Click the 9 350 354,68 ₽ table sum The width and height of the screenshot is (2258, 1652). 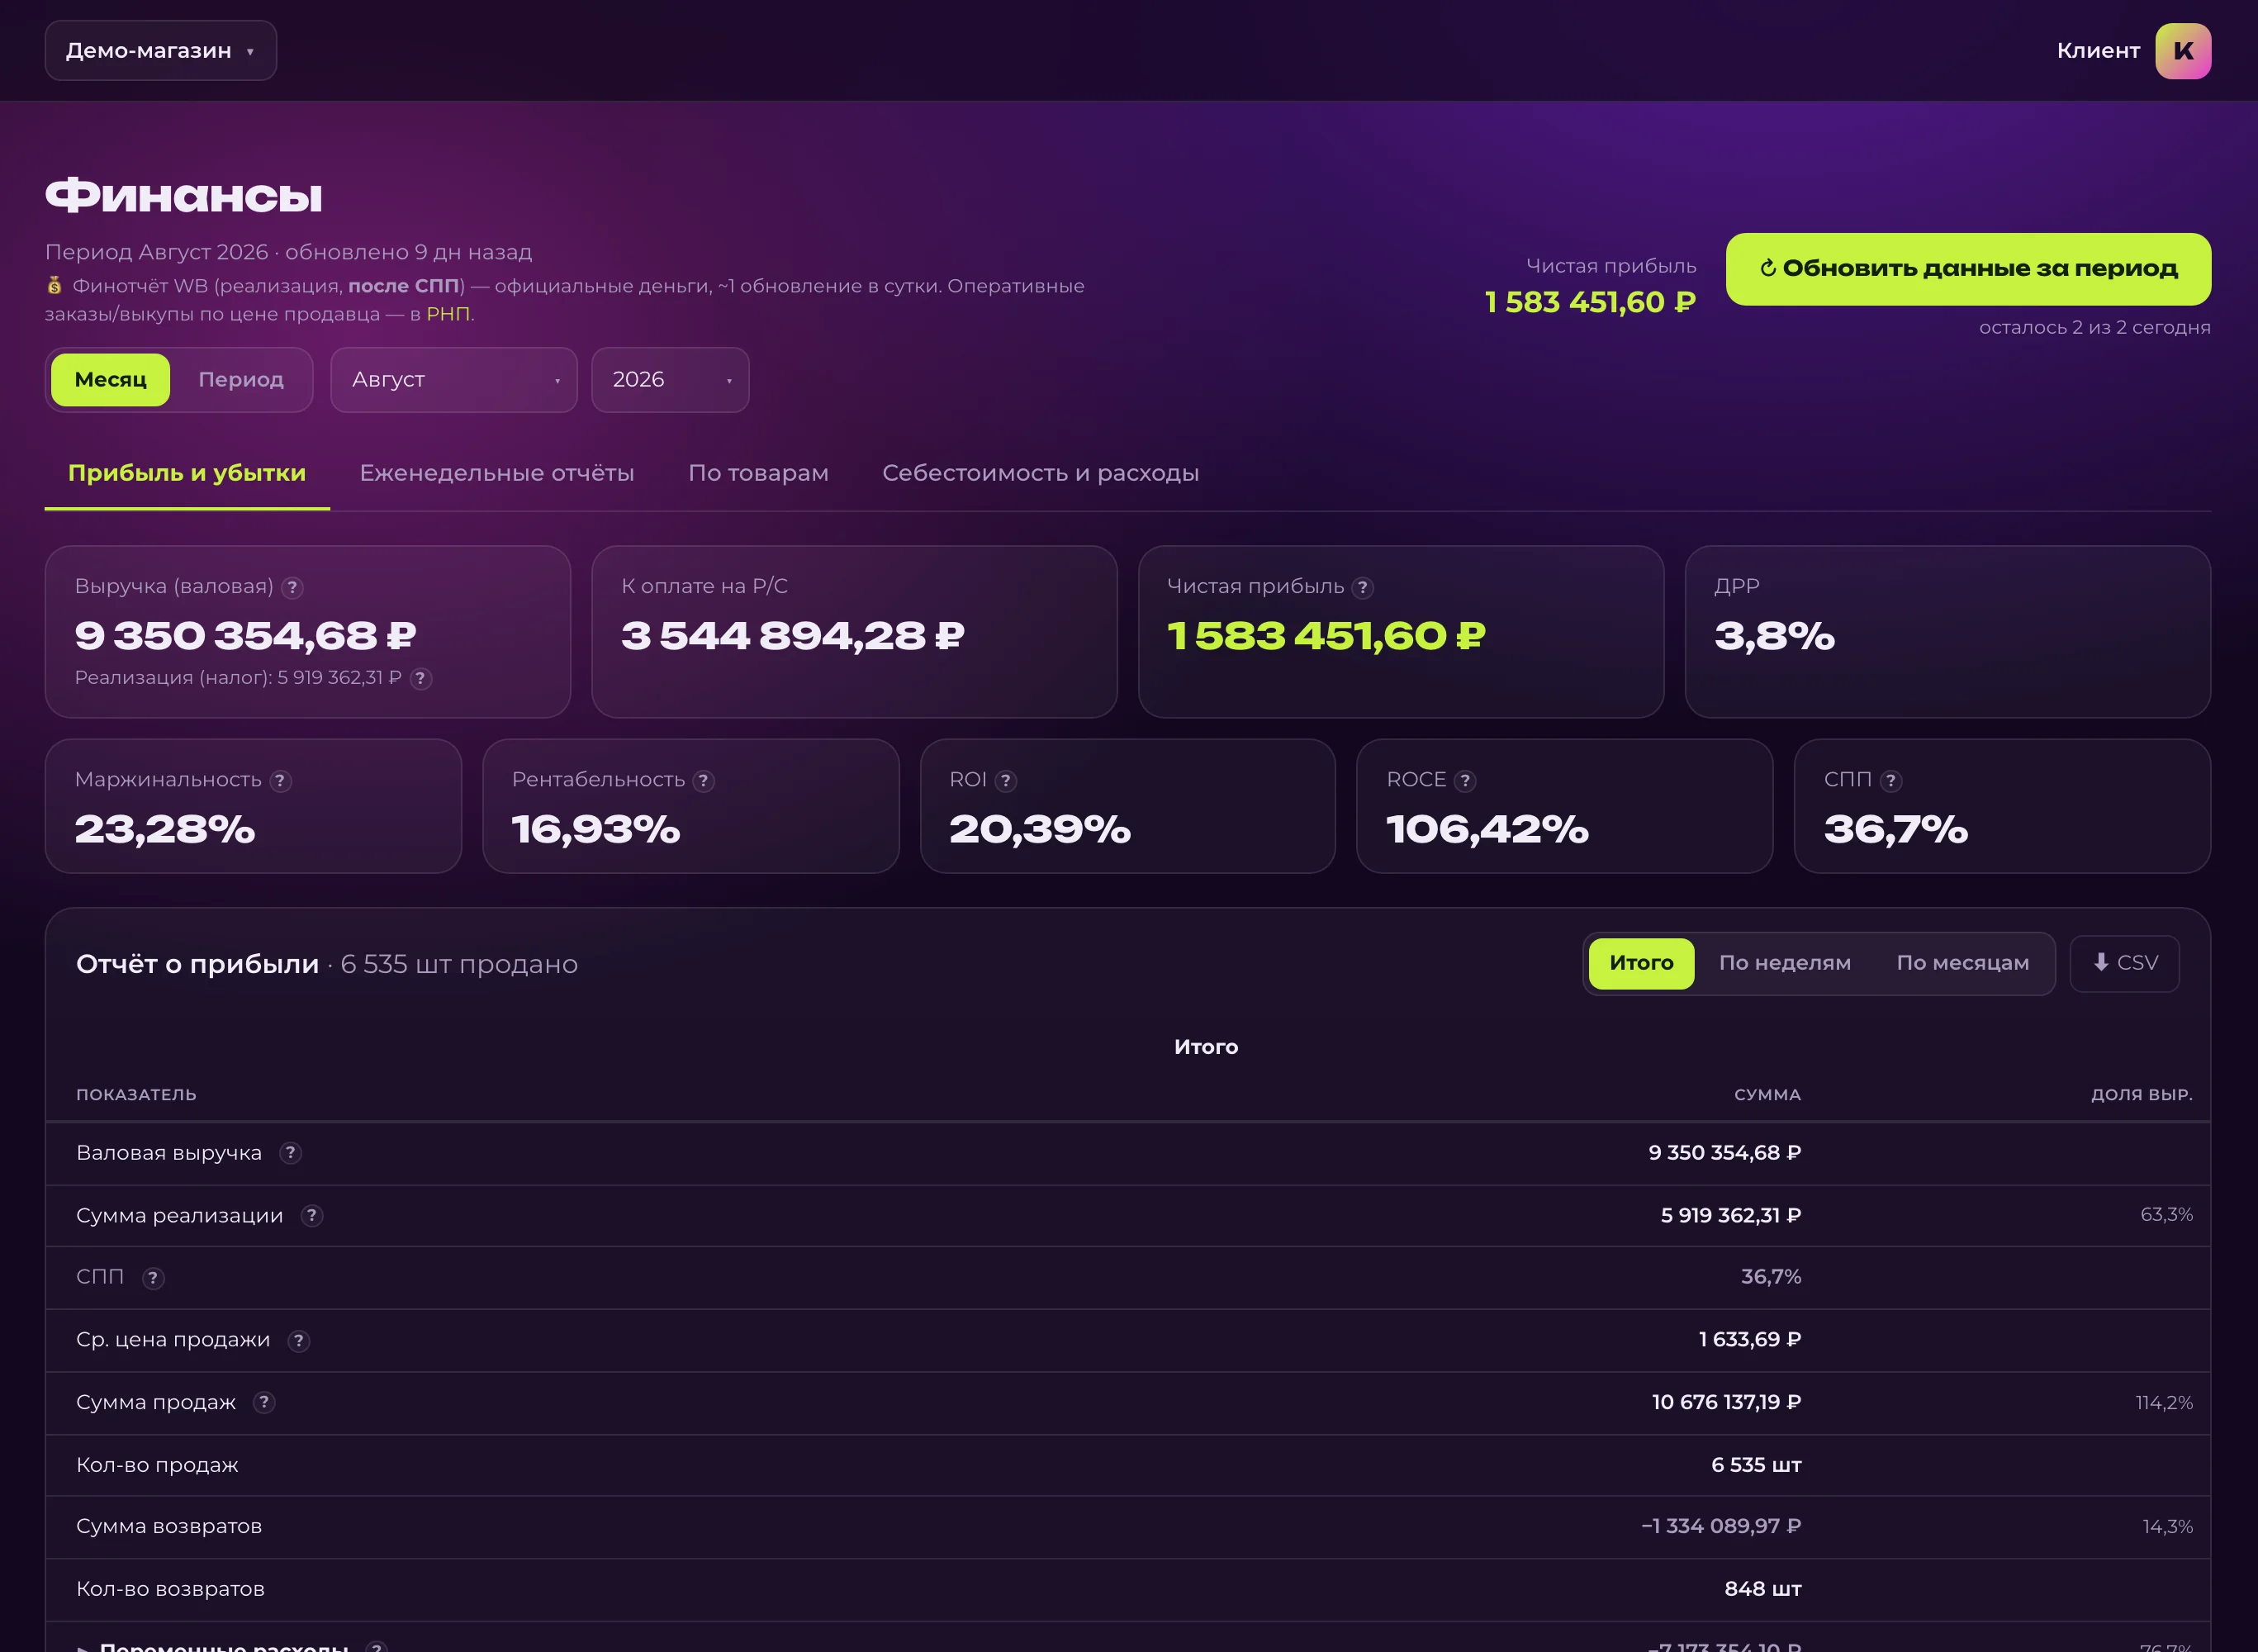[x=1724, y=1153]
